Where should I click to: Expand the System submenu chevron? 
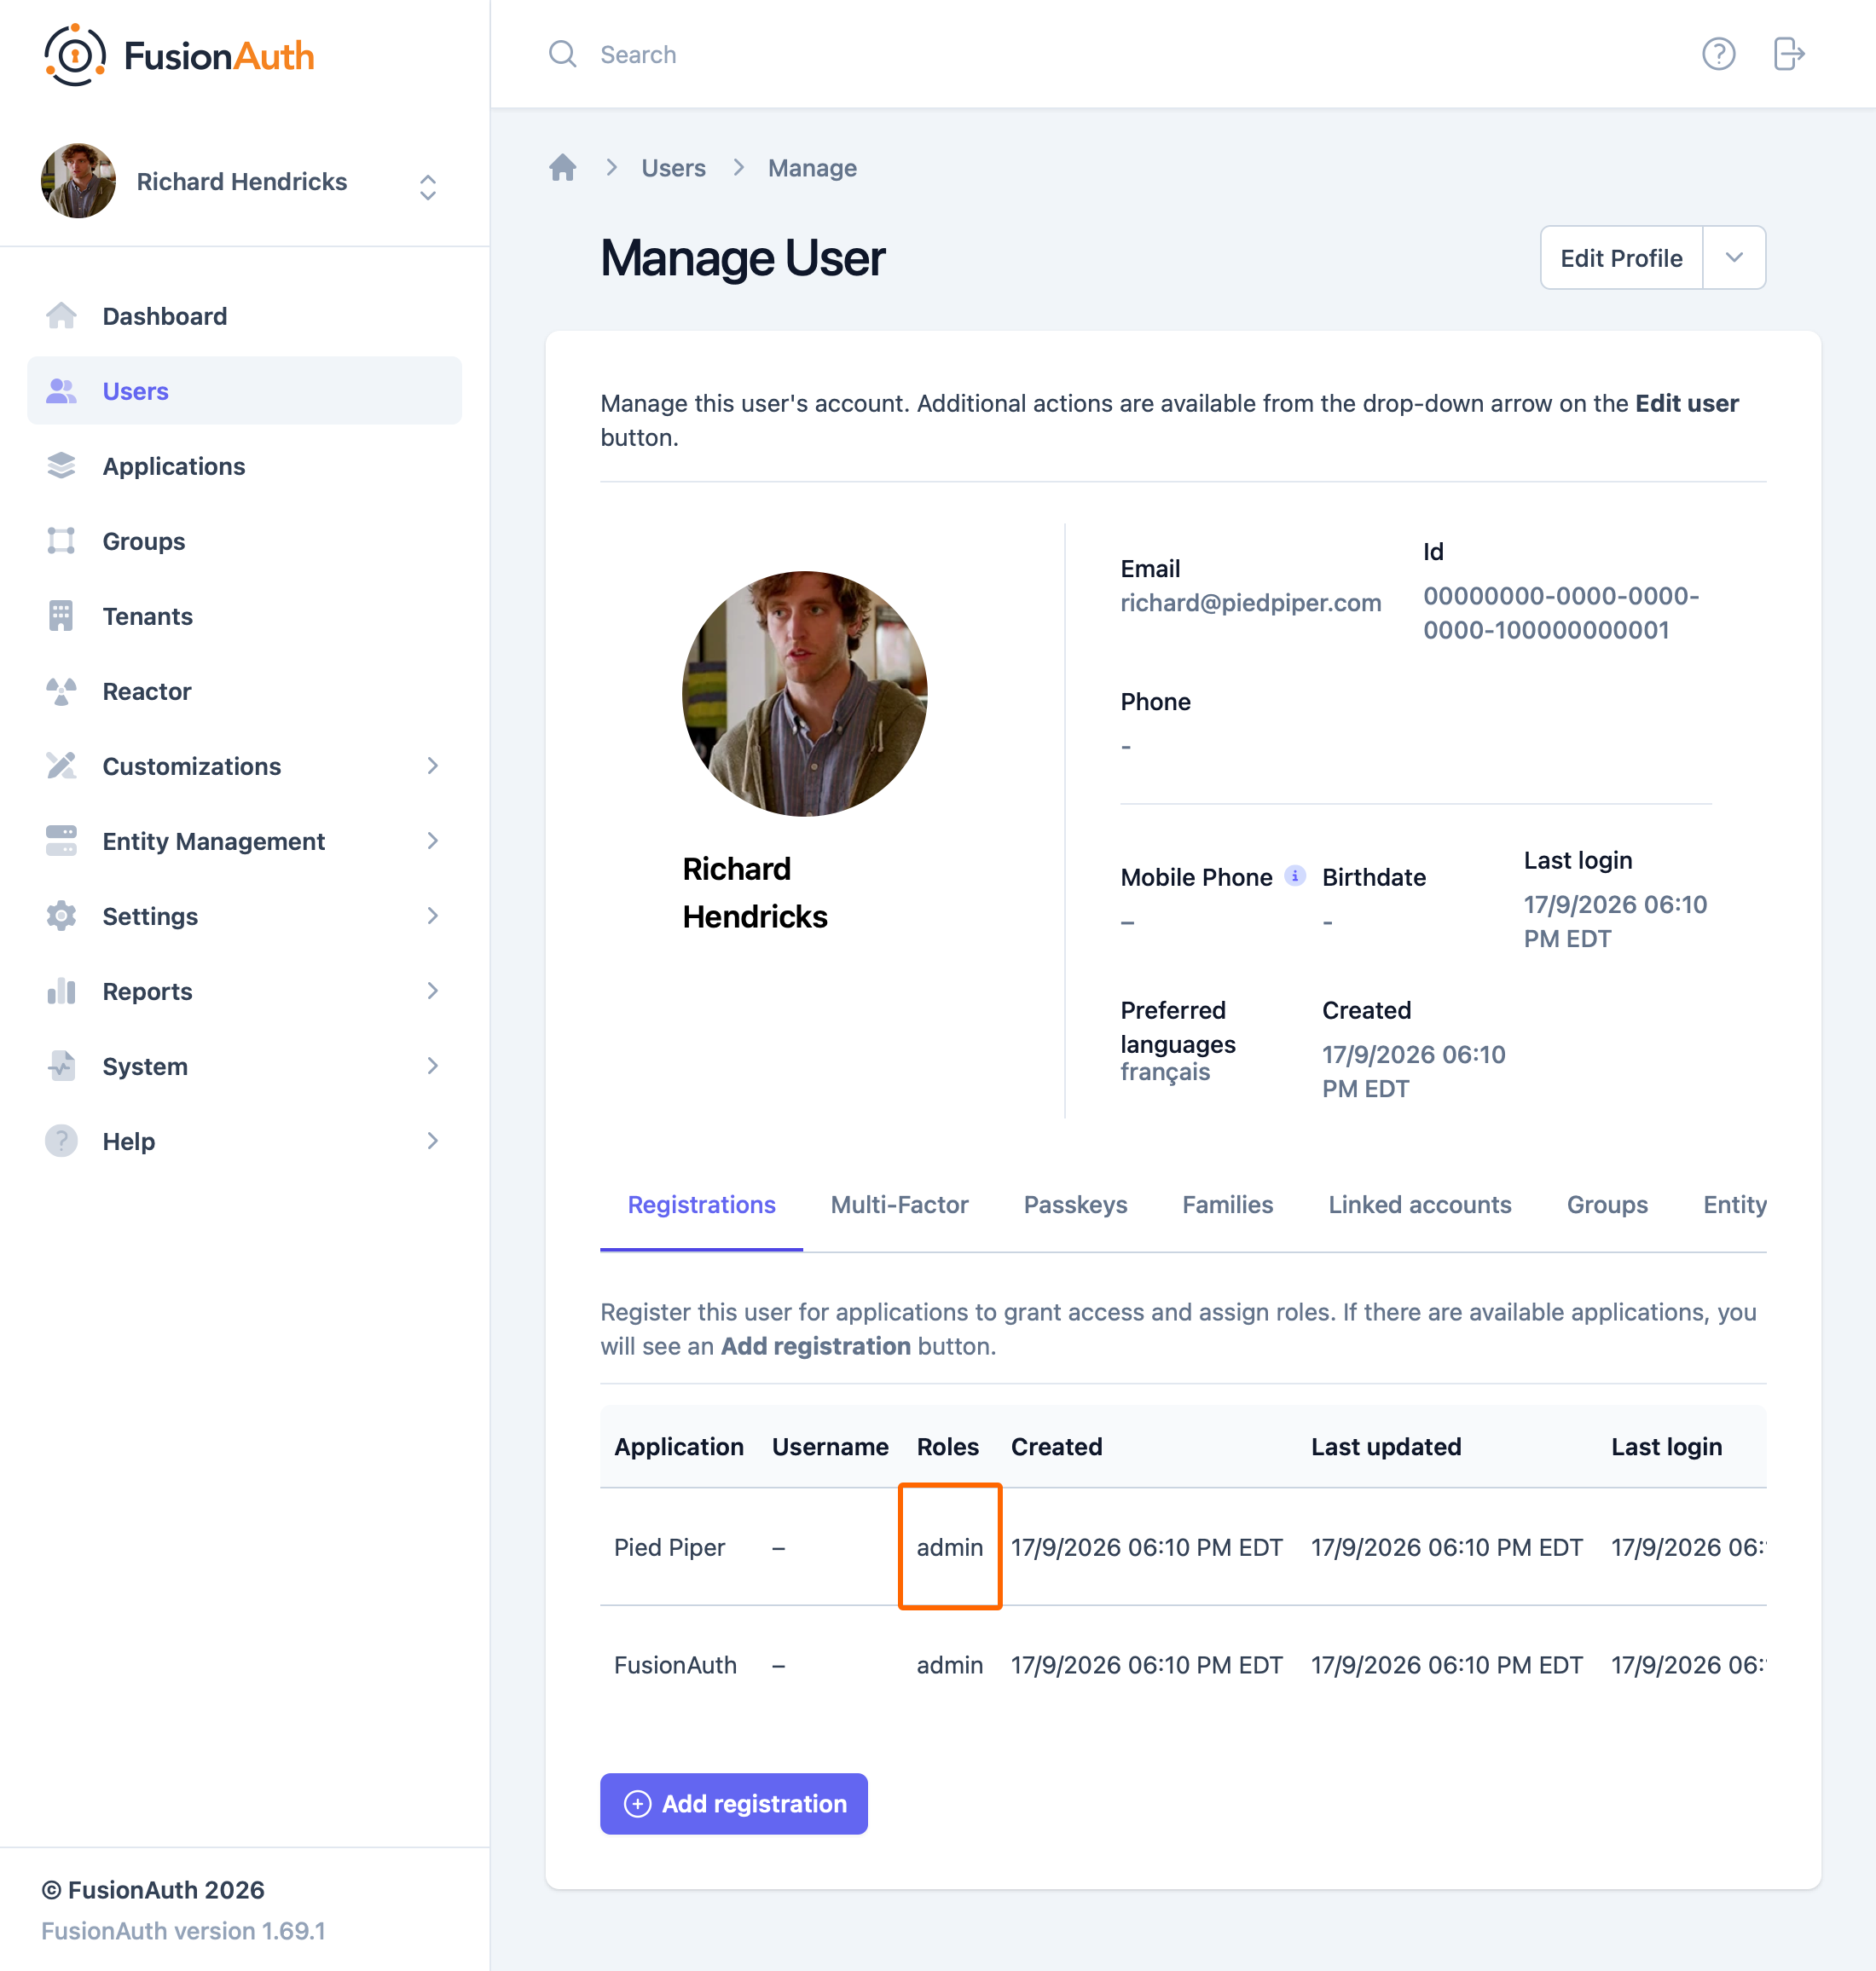coord(432,1066)
